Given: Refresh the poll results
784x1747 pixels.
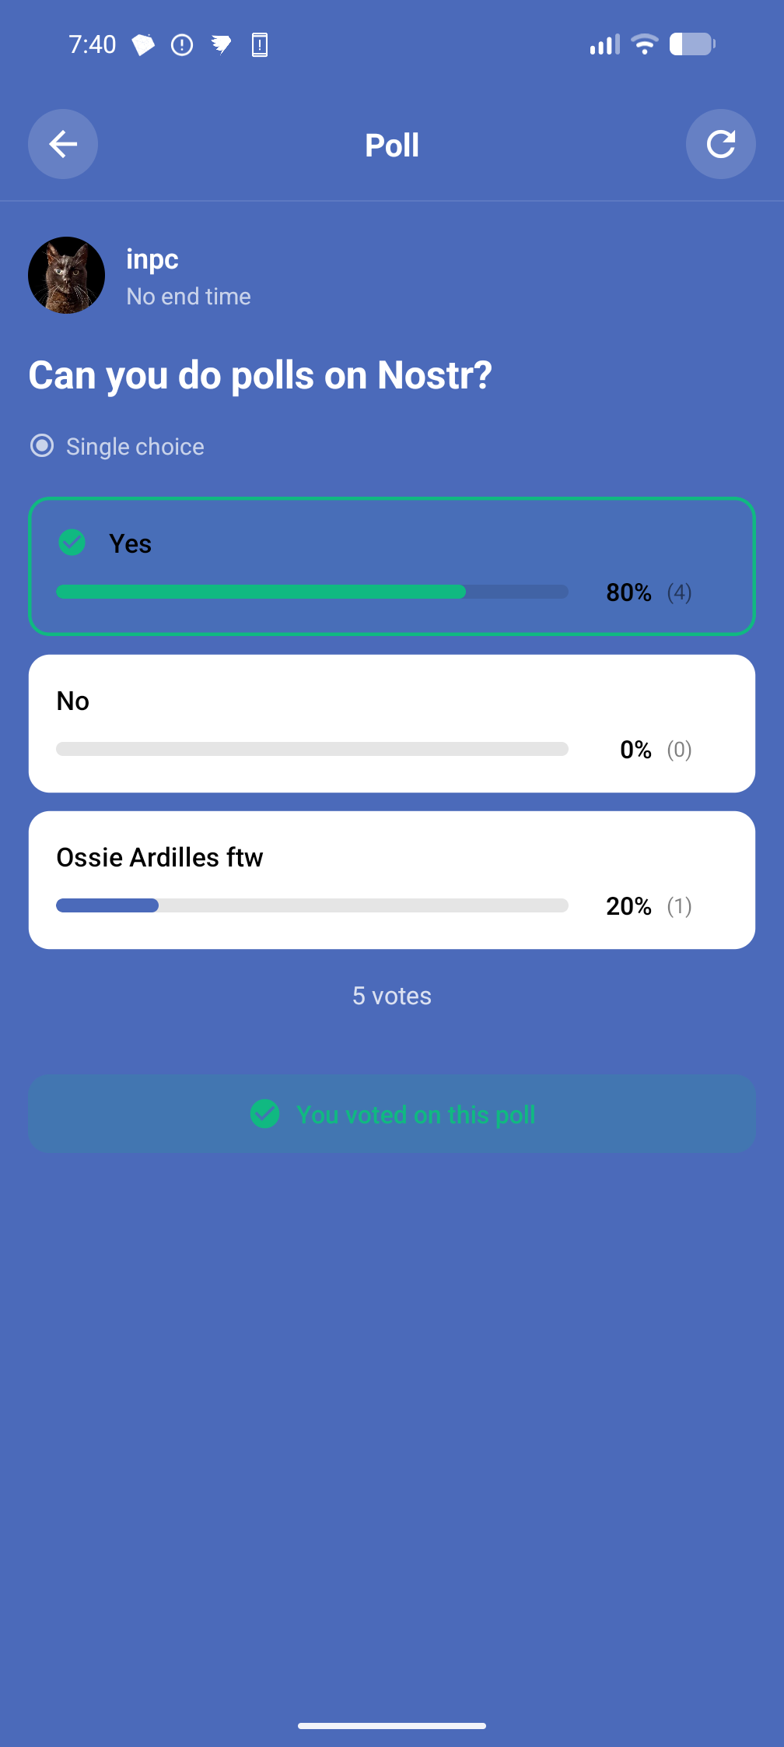Looking at the screenshot, I should point(720,144).
